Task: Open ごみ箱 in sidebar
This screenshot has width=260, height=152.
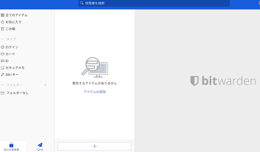Action: click(x=10, y=29)
